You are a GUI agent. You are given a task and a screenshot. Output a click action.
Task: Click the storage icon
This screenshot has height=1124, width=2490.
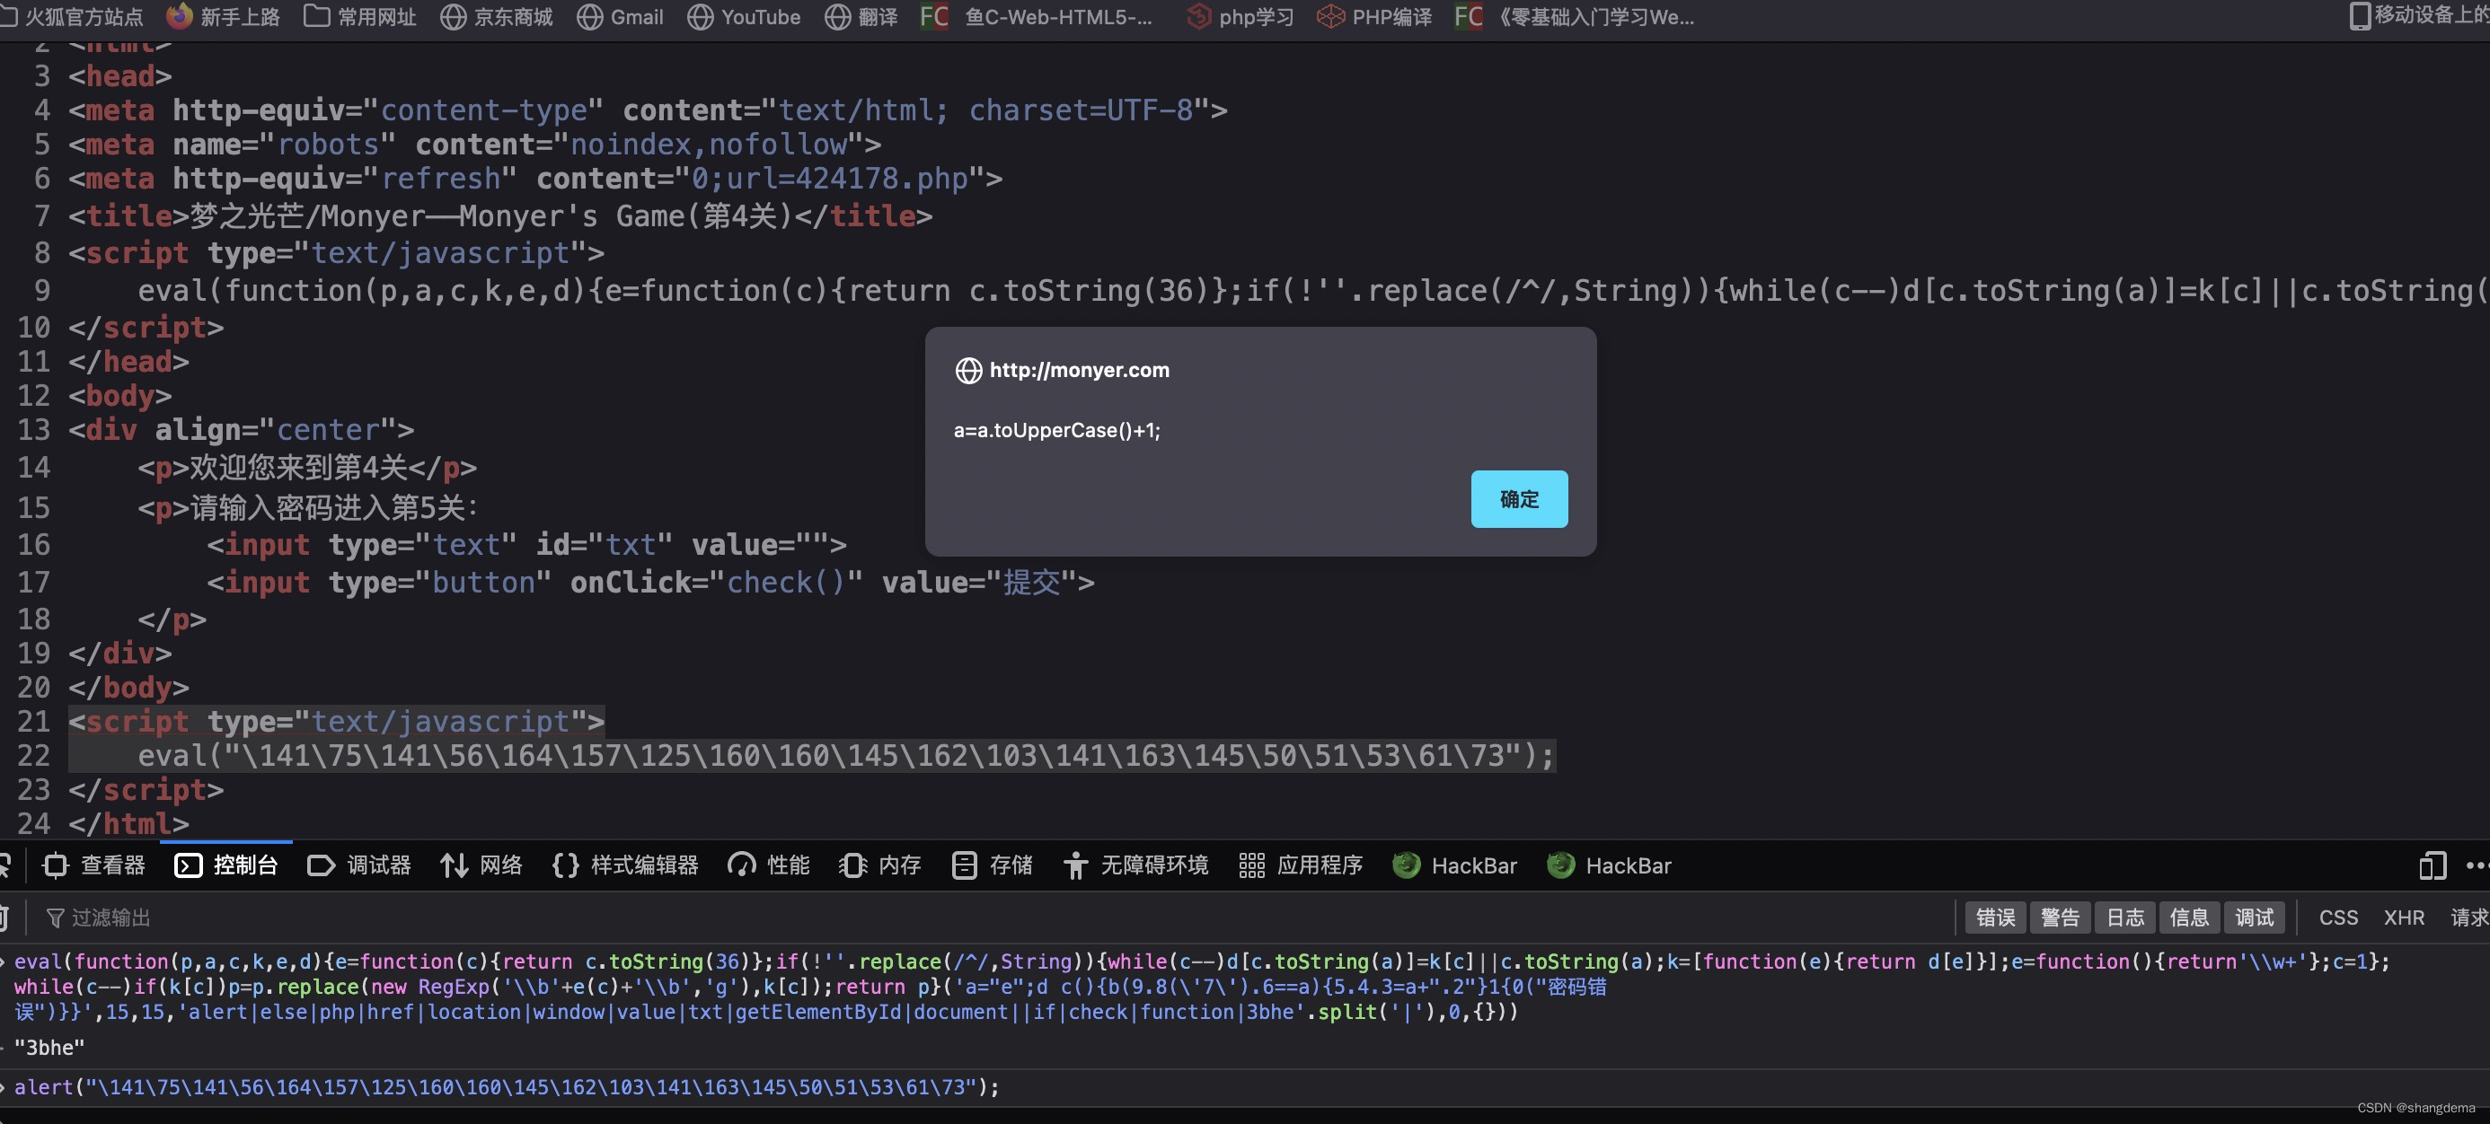pos(964,865)
